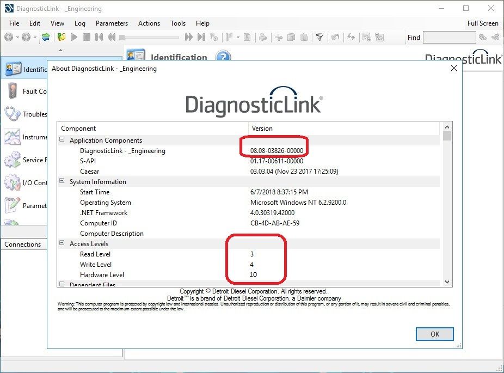
Task: Click the component list scroll down arrow
Action: click(x=447, y=282)
